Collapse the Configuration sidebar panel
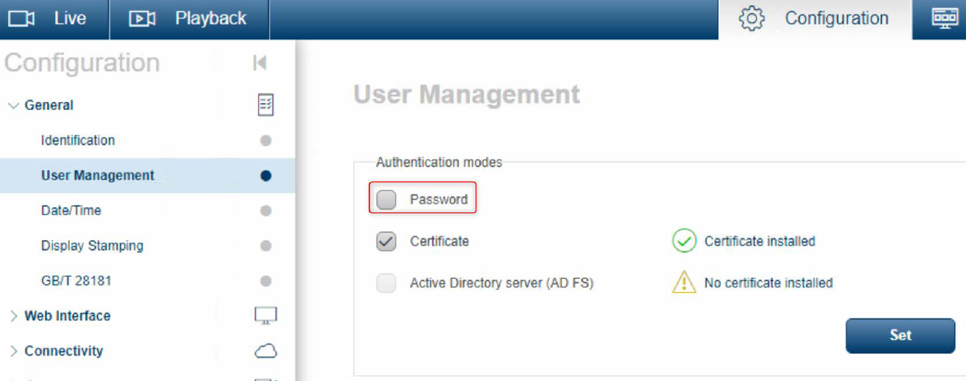Viewport: 966px width, 381px height. [x=260, y=63]
